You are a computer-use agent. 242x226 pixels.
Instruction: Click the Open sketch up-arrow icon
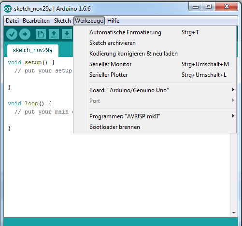pyautogui.click(x=54, y=34)
